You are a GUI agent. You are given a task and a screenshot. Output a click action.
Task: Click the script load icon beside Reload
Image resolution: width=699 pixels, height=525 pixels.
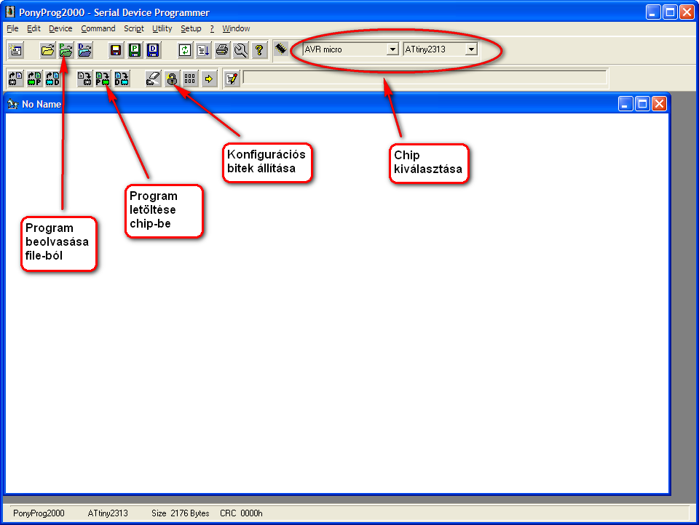point(203,50)
